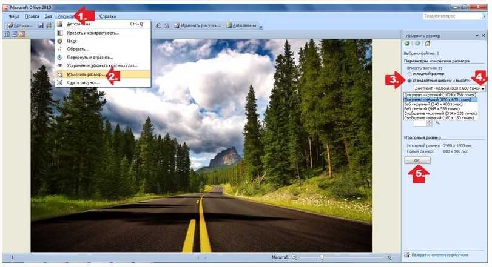
Task: Click the Home icon in task pane
Action: click(427, 44)
